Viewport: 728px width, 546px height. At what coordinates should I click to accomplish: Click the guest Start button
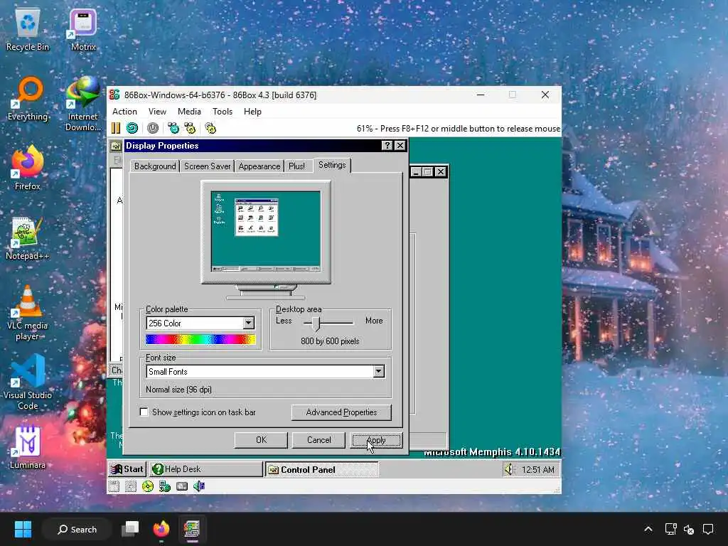[128, 469]
